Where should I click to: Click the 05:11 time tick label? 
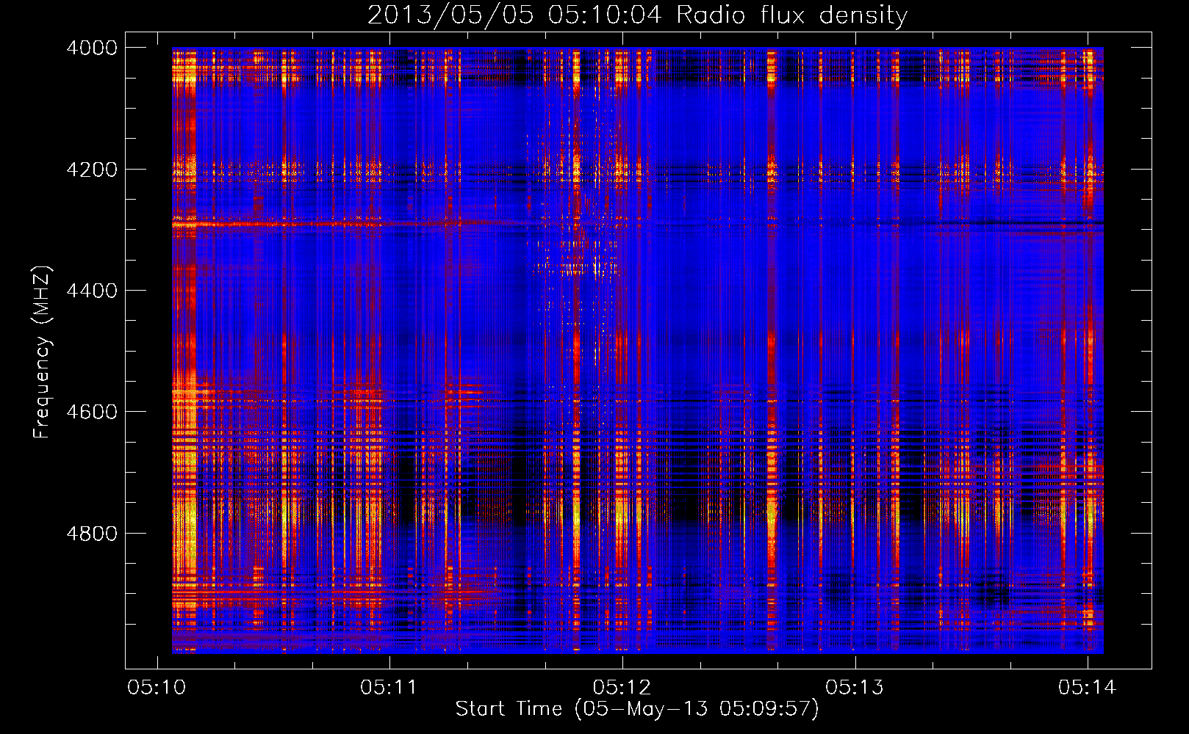pyautogui.click(x=389, y=687)
